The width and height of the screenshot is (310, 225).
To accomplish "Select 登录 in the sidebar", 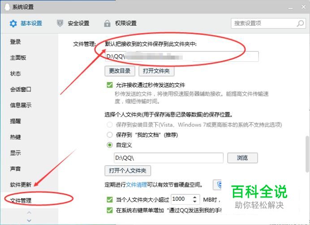I will (x=15, y=42).
